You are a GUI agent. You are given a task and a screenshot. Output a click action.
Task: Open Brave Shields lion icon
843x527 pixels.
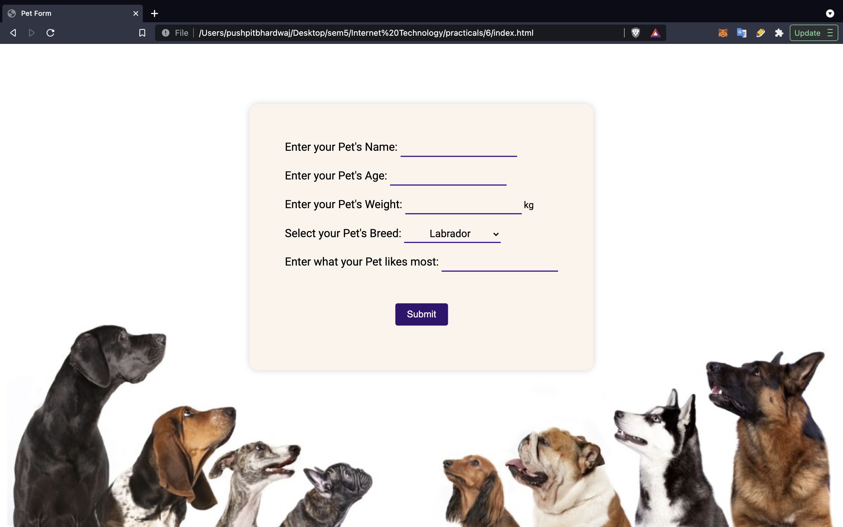pos(635,33)
